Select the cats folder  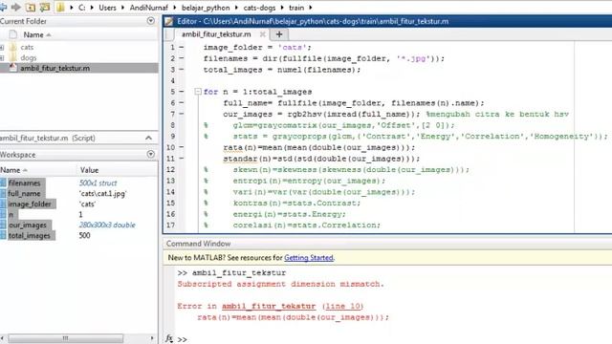coord(27,47)
